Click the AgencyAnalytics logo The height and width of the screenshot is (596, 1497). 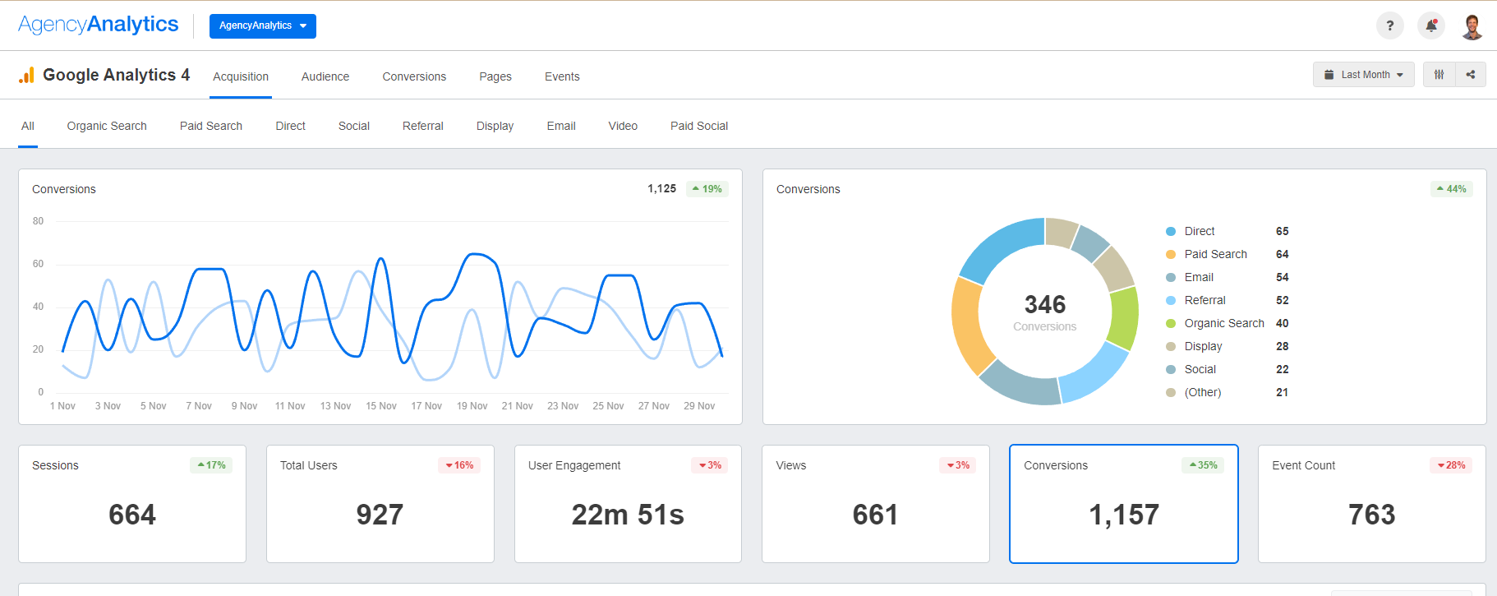[99, 25]
